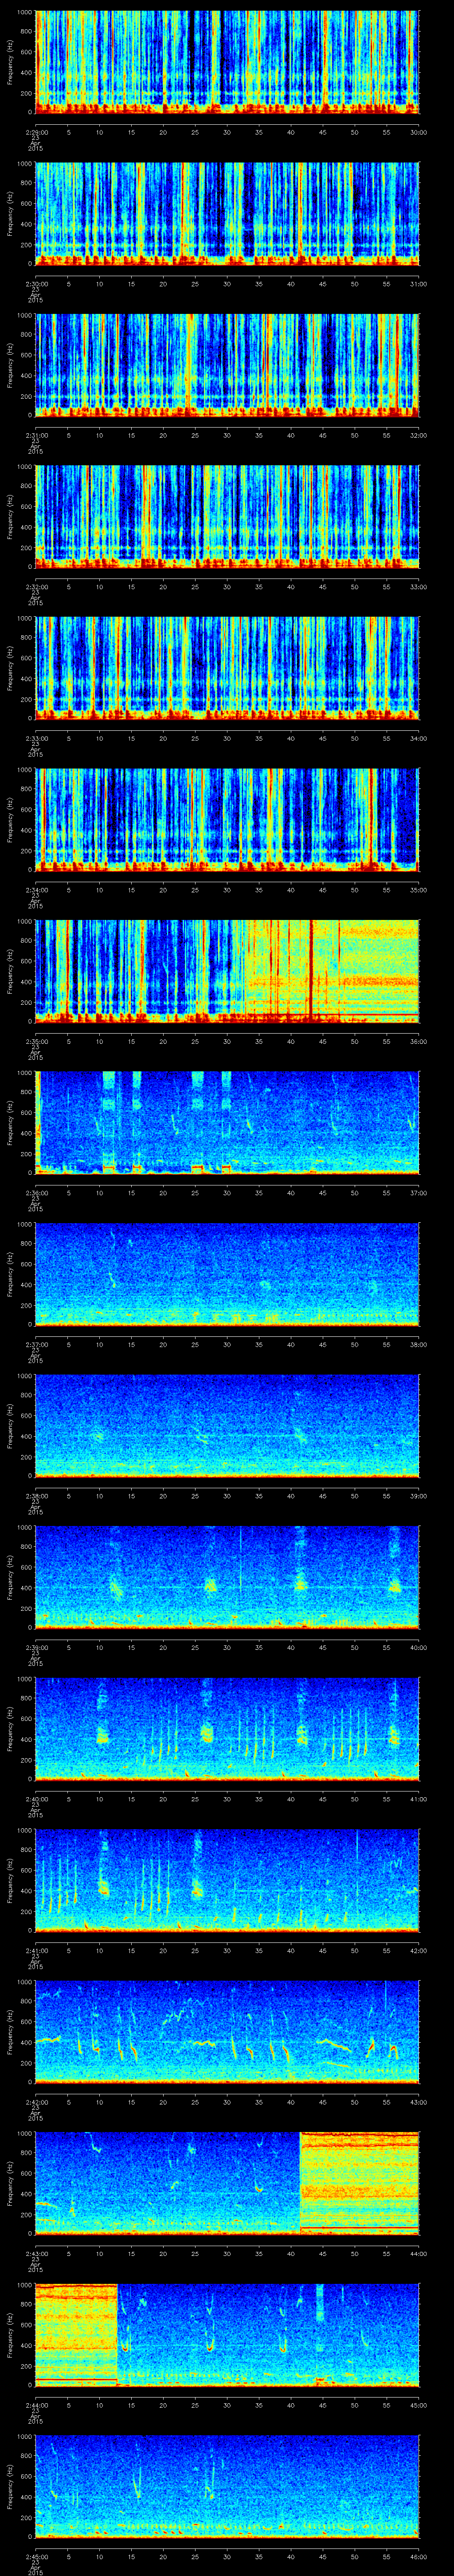454x2576 pixels.
Task: Click the '2:45:00' start time label
Action: point(36,2556)
